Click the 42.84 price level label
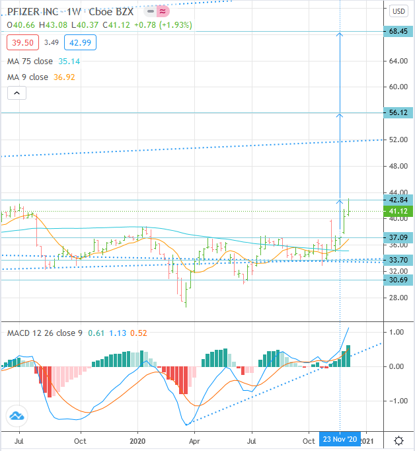415x451 pixels. (398, 200)
